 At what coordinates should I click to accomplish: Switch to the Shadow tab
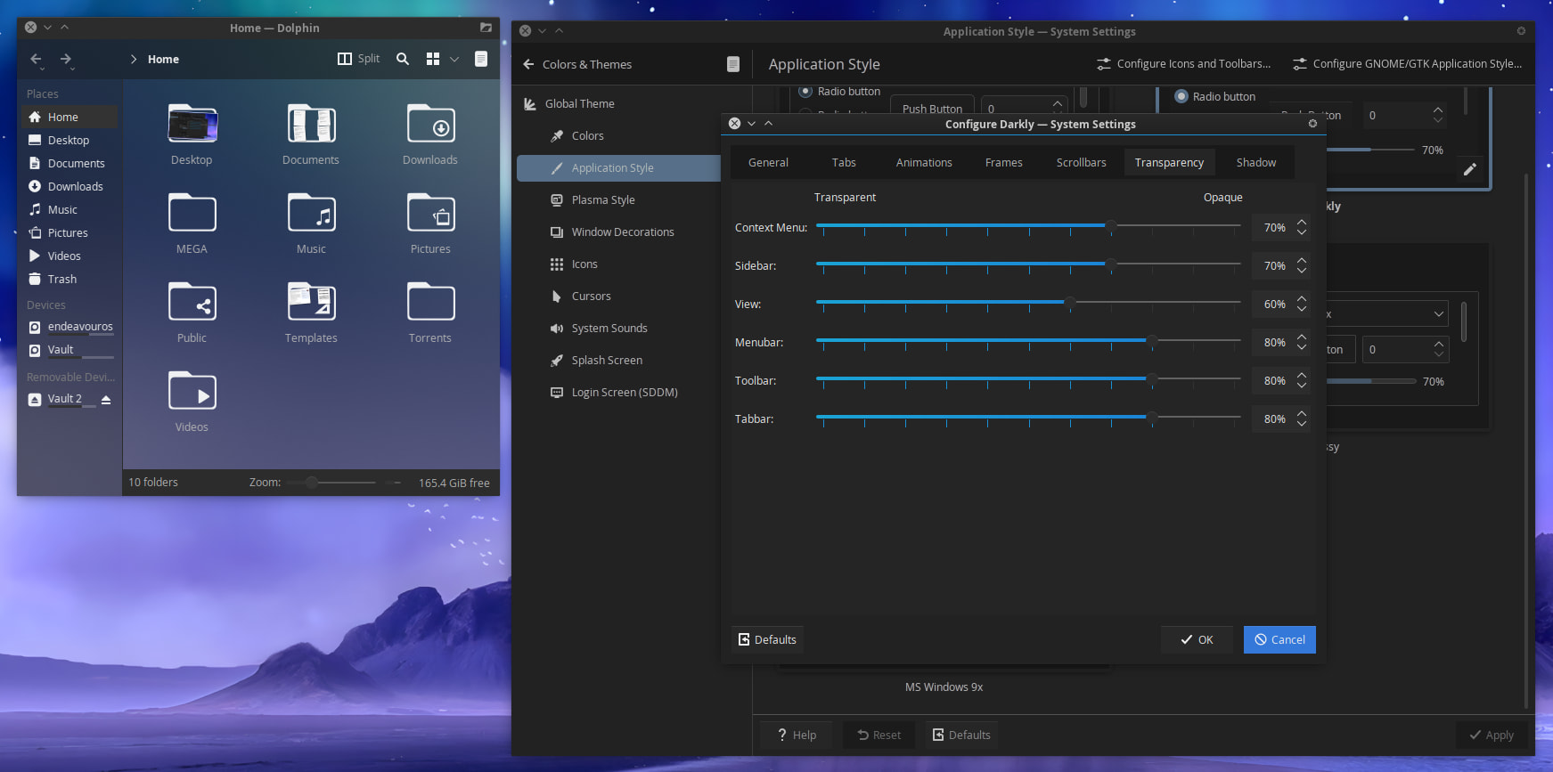pyautogui.click(x=1255, y=162)
